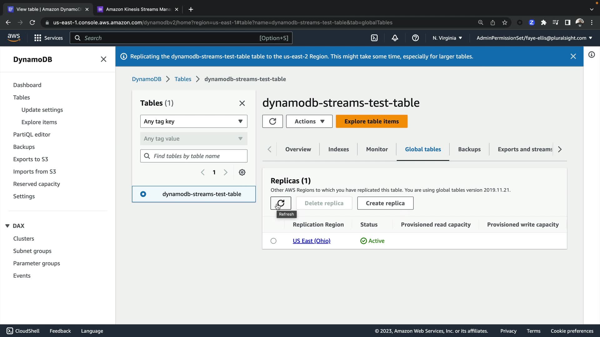The height and width of the screenshot is (337, 600).
Task: Open the US East (Ohio) link
Action: (x=311, y=241)
